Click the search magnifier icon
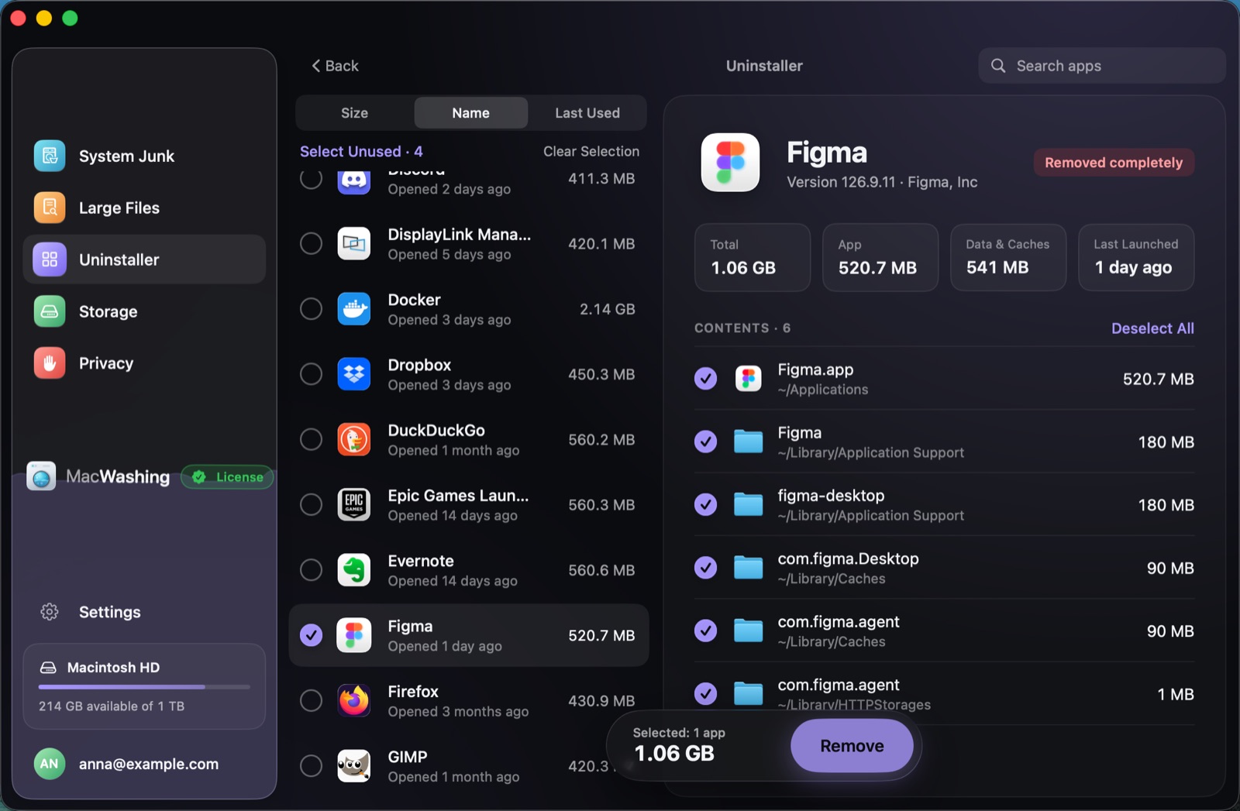 pyautogui.click(x=998, y=66)
